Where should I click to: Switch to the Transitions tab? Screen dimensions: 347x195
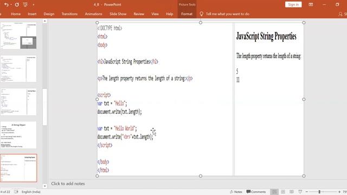pos(69,14)
